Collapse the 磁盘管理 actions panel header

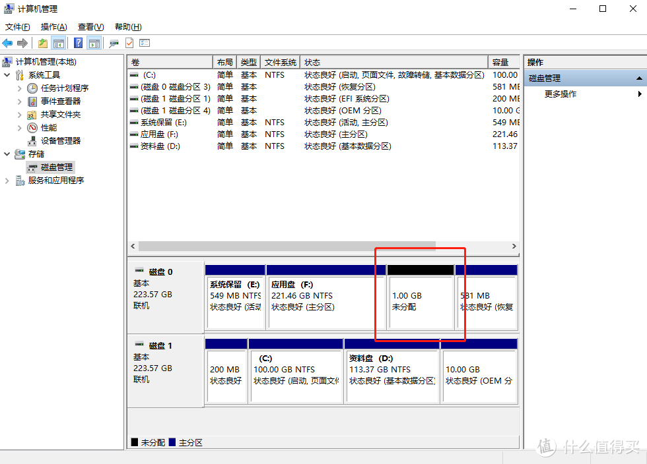638,77
